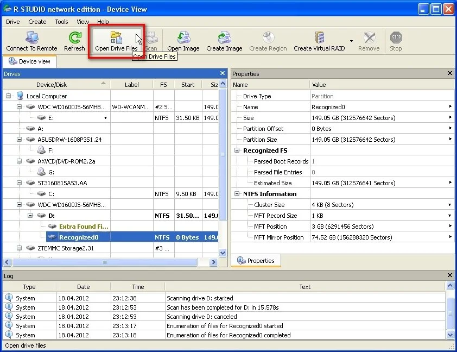
Task: Click the Create Virtual RAID icon
Action: point(319,38)
